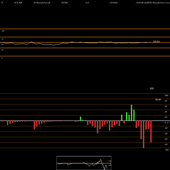Click the MR value '32.49'
The image size is (170, 170).
coord(158,100)
